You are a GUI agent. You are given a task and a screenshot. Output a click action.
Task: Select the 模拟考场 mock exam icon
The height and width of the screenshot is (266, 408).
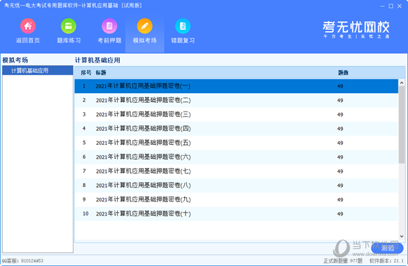coord(145,26)
